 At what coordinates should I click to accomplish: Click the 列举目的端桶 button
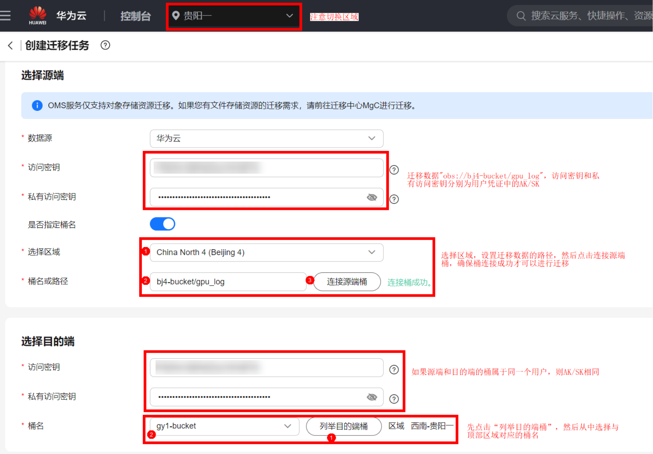343,426
